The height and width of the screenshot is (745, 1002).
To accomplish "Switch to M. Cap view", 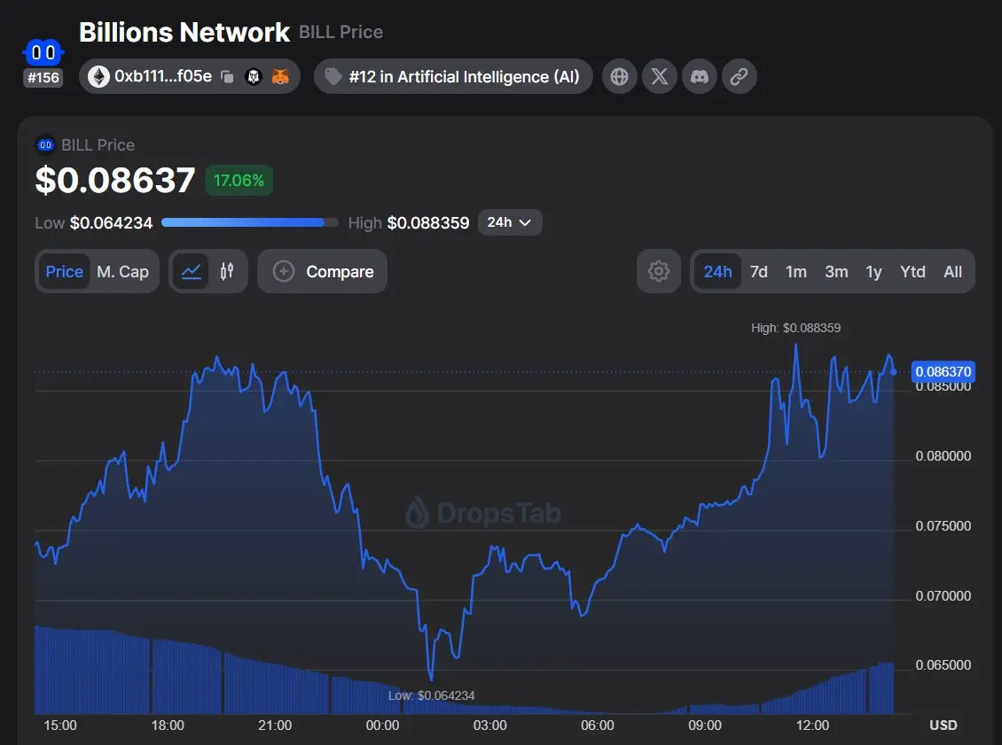I will pos(122,271).
